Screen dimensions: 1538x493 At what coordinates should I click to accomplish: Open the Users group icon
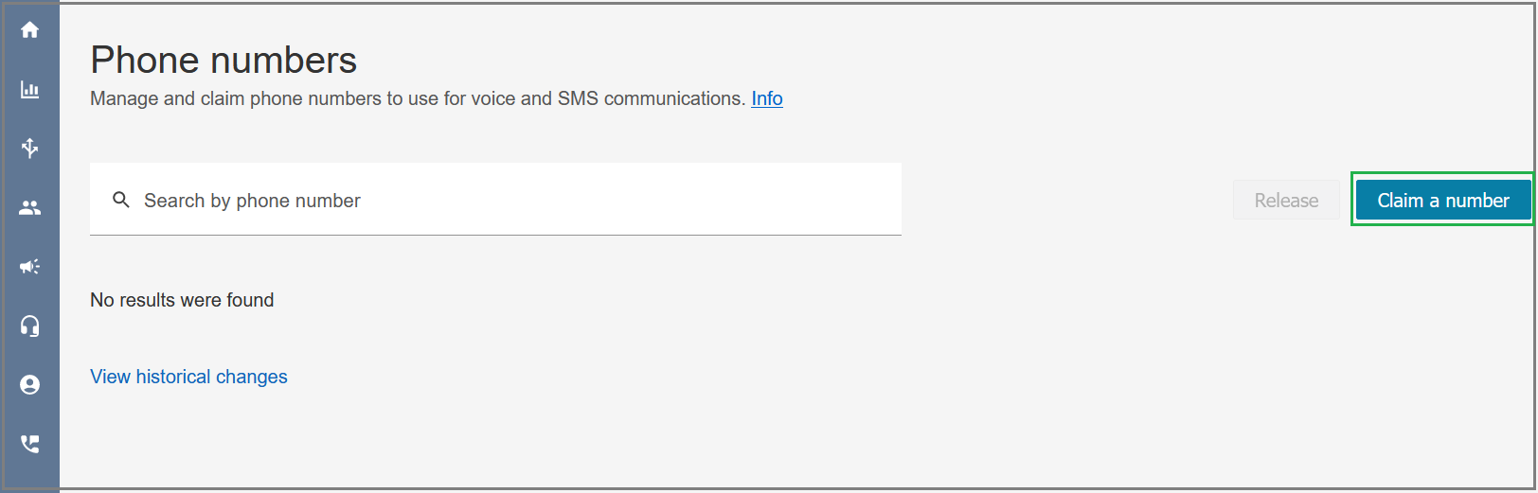tap(29, 207)
